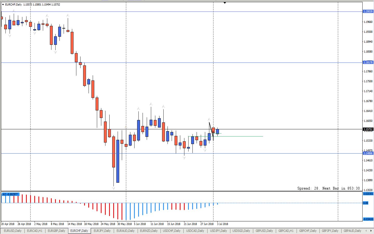
Task: Click the 20 Apr 2018 date label
Action: pos(8,224)
